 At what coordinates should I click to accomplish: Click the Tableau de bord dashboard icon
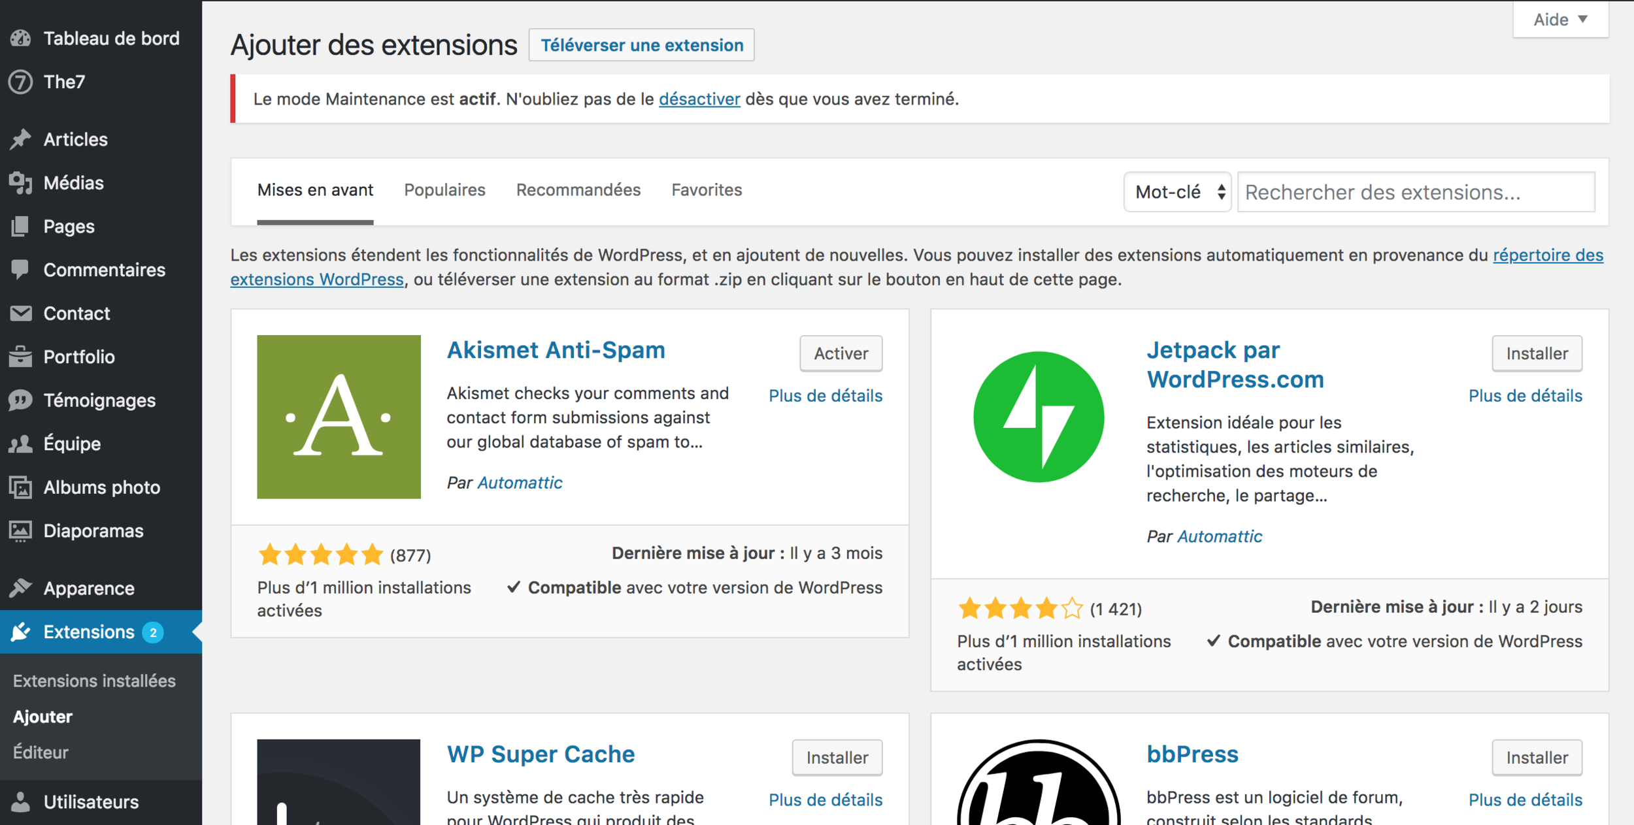tap(21, 39)
